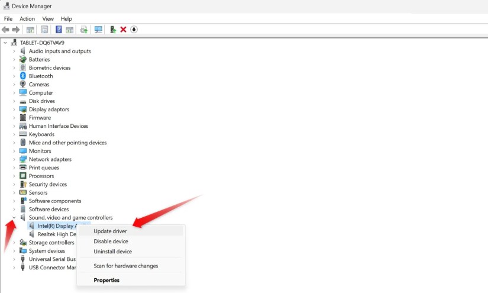Choose Uninstall device from context menu
The height and width of the screenshot is (293, 488).
point(130,252)
